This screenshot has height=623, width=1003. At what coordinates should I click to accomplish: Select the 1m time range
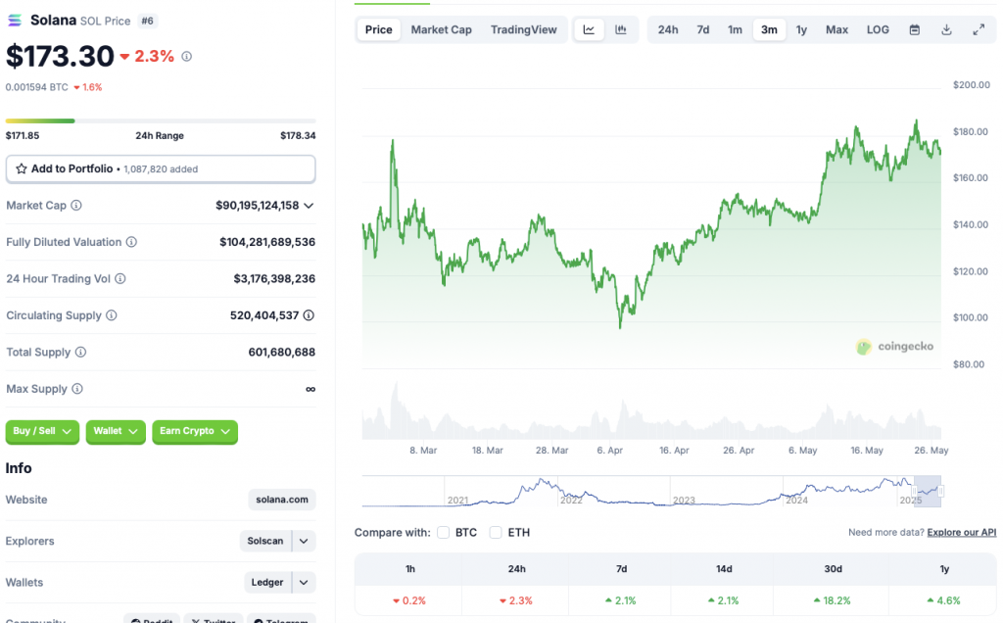point(735,29)
